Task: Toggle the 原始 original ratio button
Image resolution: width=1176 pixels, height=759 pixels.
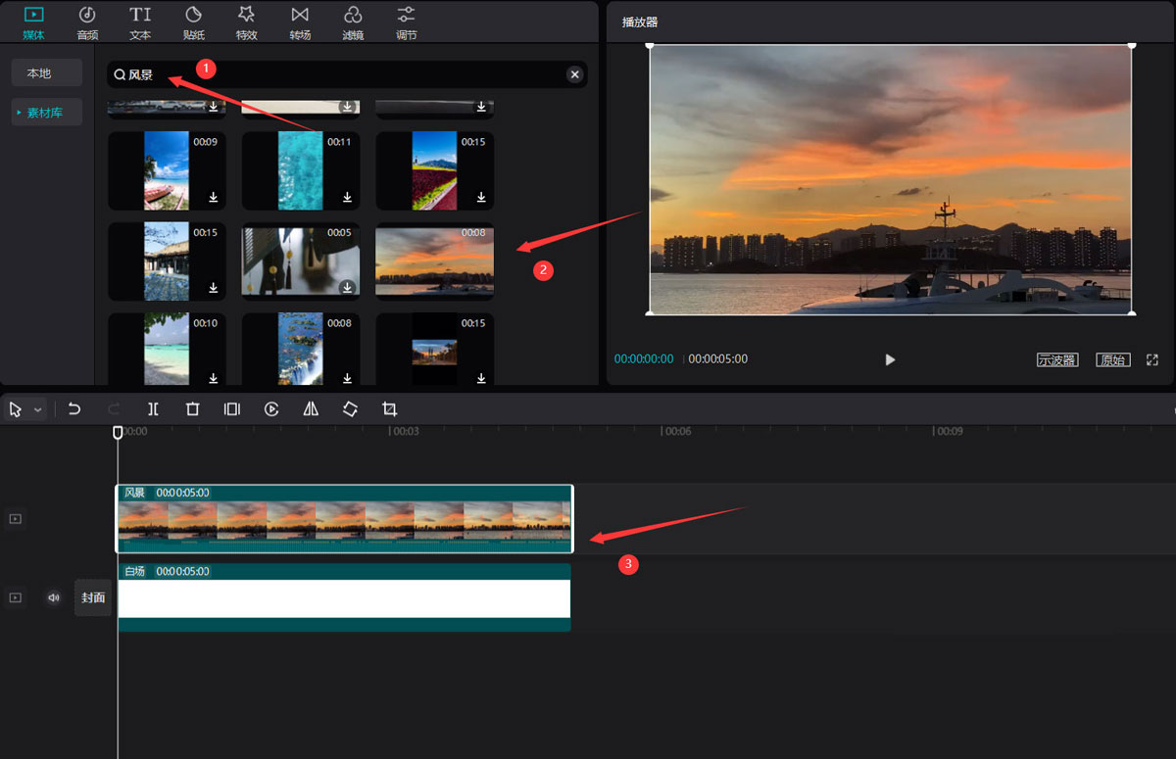Action: point(1112,359)
